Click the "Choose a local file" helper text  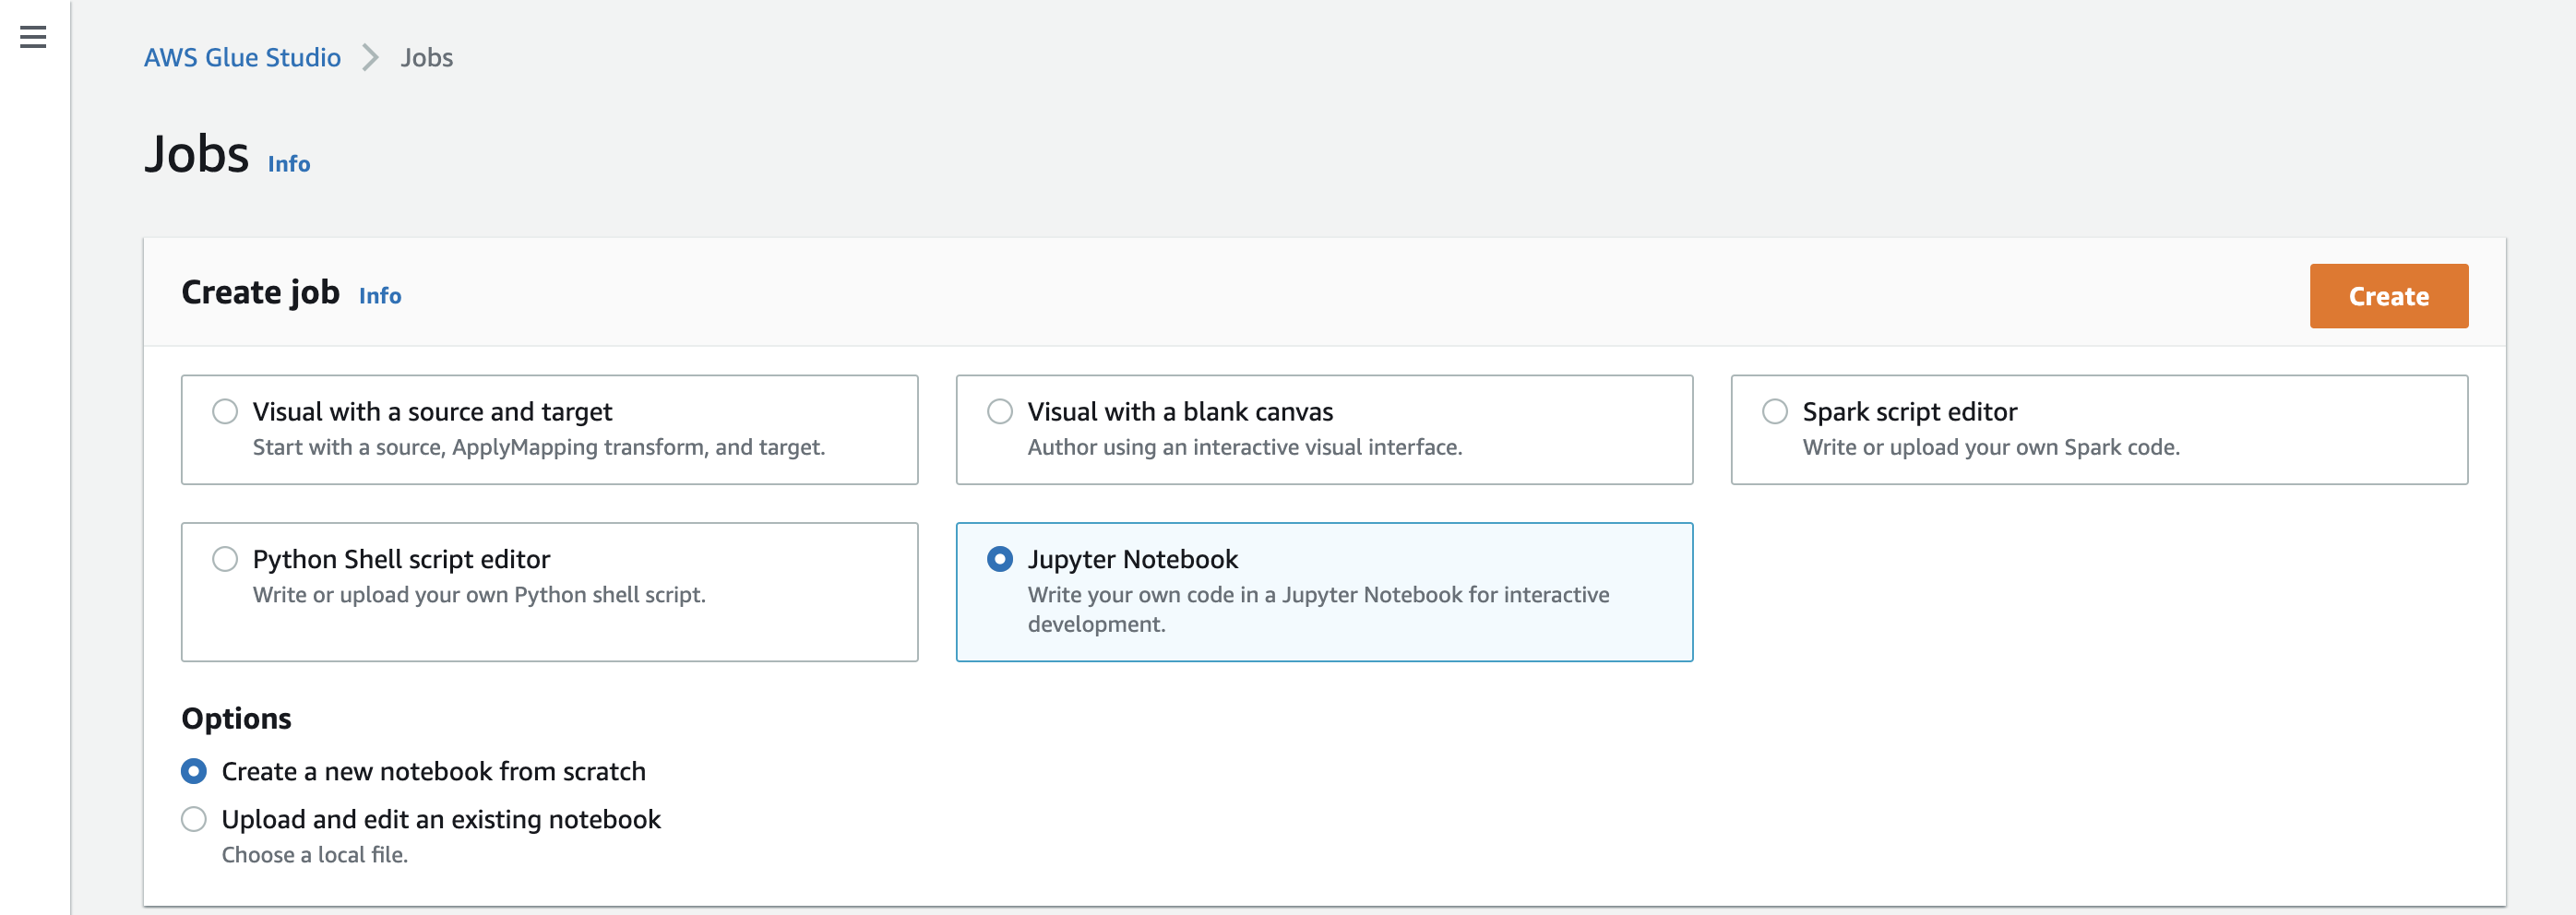pos(314,855)
